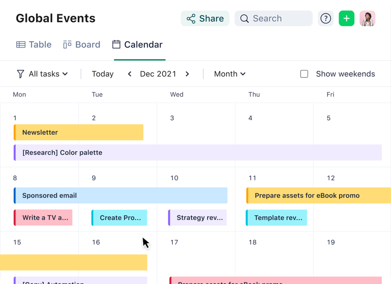
Task: Open the blue Sponsored email event
Action: click(120, 196)
